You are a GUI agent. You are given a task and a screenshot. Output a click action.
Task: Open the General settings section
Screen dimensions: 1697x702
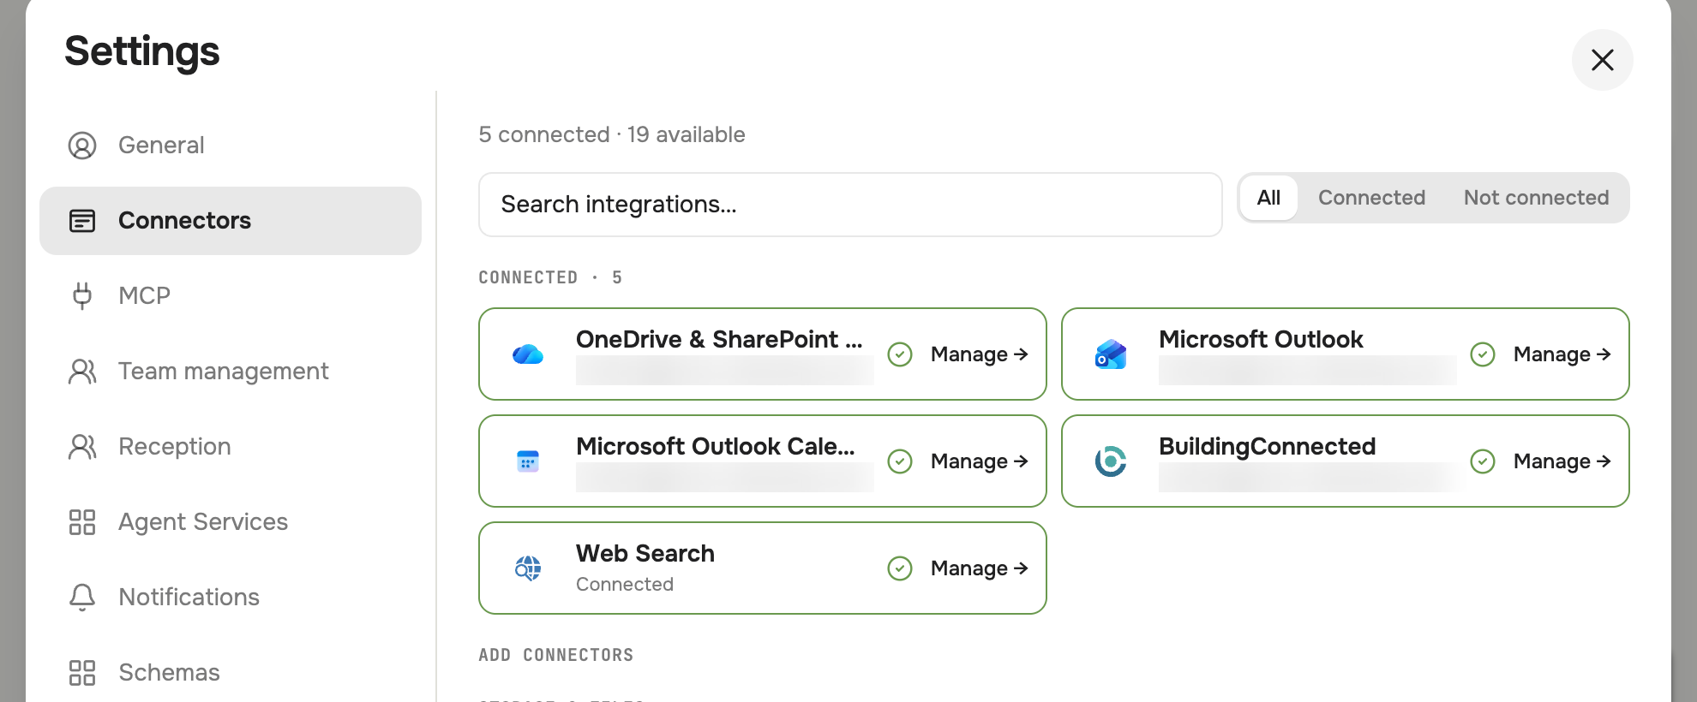[231, 146]
